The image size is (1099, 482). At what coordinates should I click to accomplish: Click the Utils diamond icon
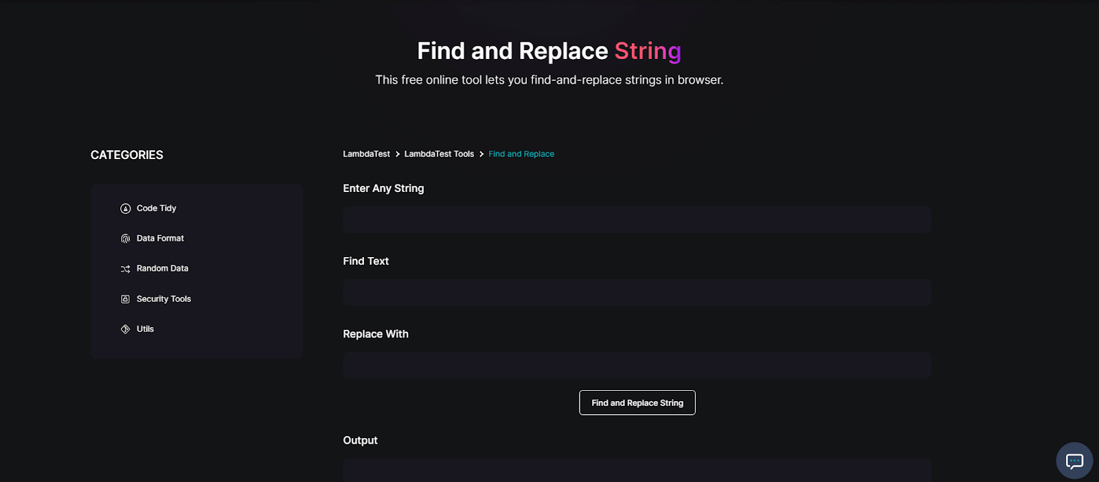point(124,328)
